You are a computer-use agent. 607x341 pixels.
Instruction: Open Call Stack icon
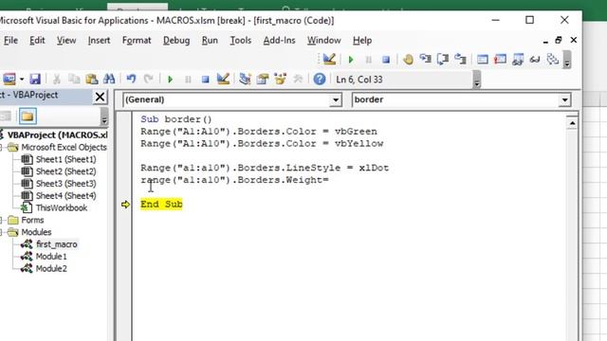point(553,60)
